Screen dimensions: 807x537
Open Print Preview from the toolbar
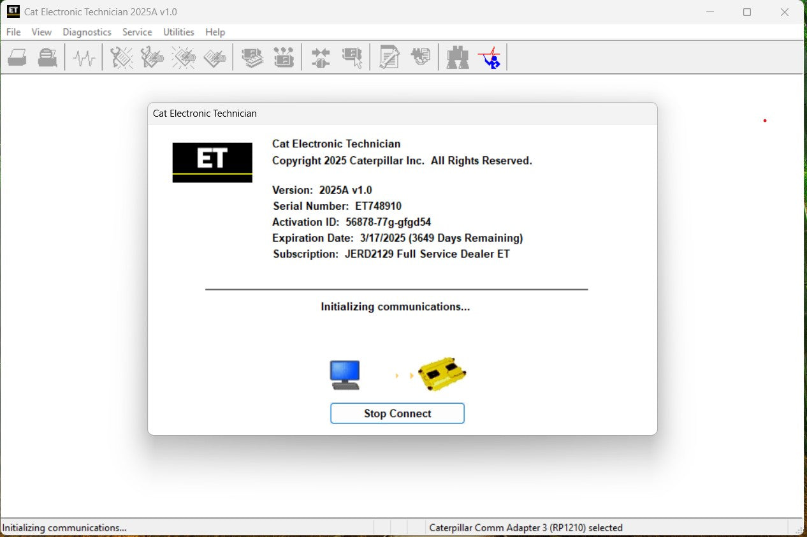click(x=47, y=58)
